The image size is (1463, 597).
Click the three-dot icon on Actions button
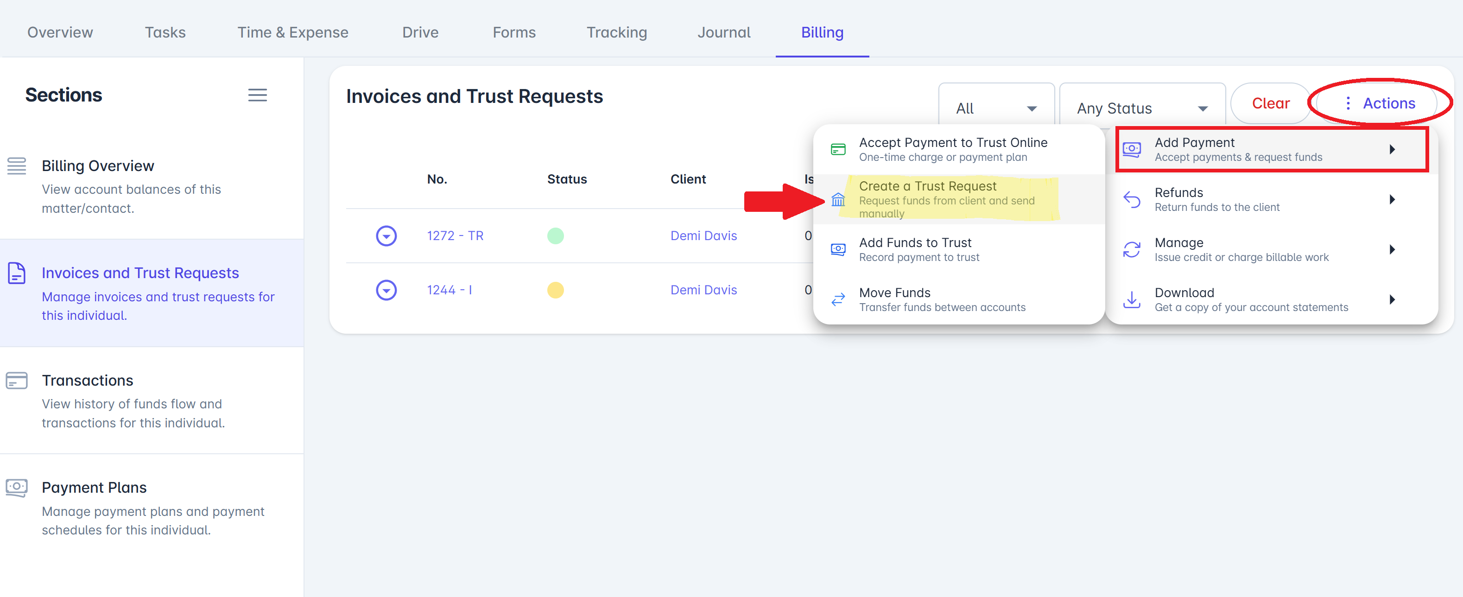pyautogui.click(x=1347, y=103)
